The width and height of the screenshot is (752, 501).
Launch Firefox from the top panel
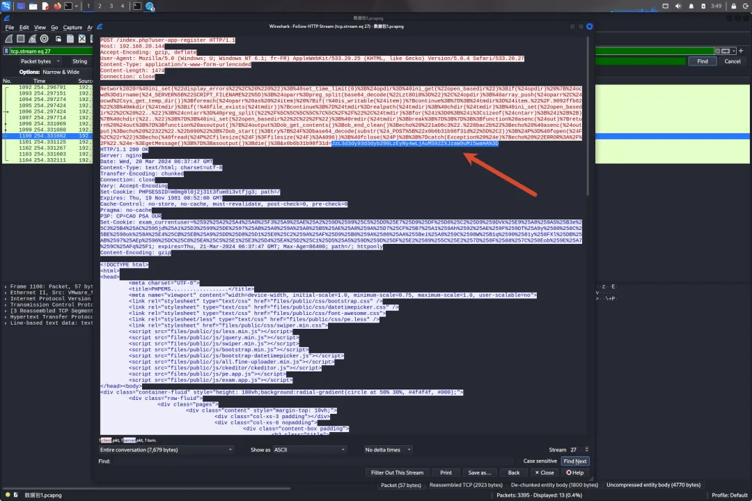click(58, 6)
